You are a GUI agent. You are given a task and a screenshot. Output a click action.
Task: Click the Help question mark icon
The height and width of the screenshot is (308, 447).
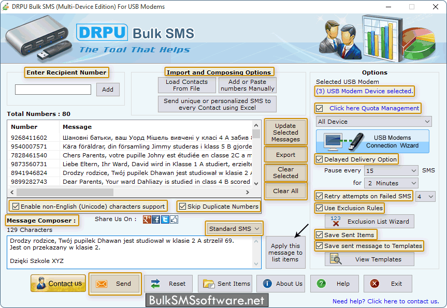(x=321, y=284)
